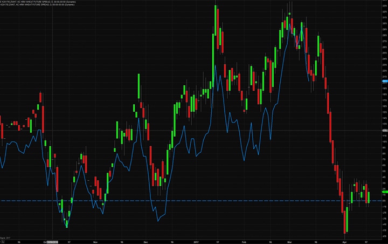Viewport: 388px width, 244px height.
Task: Click the first symbol legend line at top-left
Action: [38, 2]
